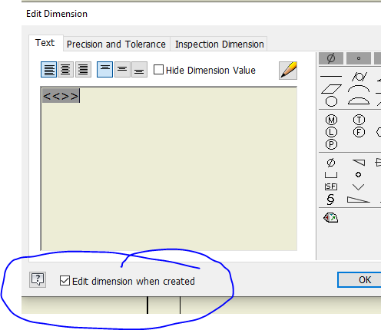Confirm with the OK button
This screenshot has width=381, height=330.
pyautogui.click(x=365, y=279)
